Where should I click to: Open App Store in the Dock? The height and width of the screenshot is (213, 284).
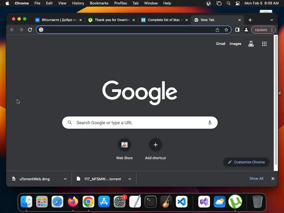pyautogui.click(x=104, y=202)
